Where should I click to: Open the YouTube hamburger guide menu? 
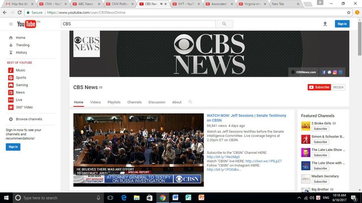[x=11, y=24]
